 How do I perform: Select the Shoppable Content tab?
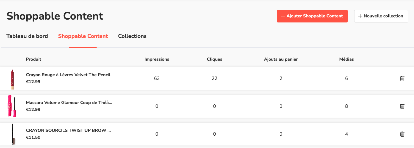click(83, 36)
